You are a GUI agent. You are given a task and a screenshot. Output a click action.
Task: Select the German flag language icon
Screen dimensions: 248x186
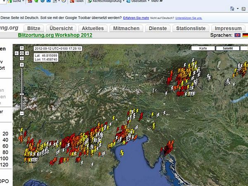tap(245, 36)
